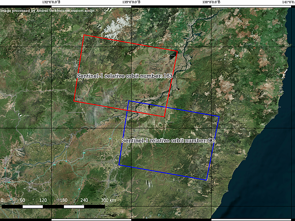Click the 141° longitude label at top
The image size is (295, 221).
click(288, 2)
